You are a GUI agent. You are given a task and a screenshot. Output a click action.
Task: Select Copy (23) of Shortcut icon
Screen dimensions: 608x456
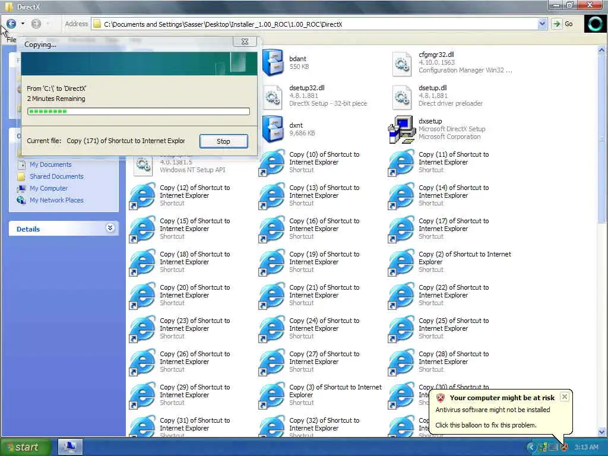tap(142, 329)
